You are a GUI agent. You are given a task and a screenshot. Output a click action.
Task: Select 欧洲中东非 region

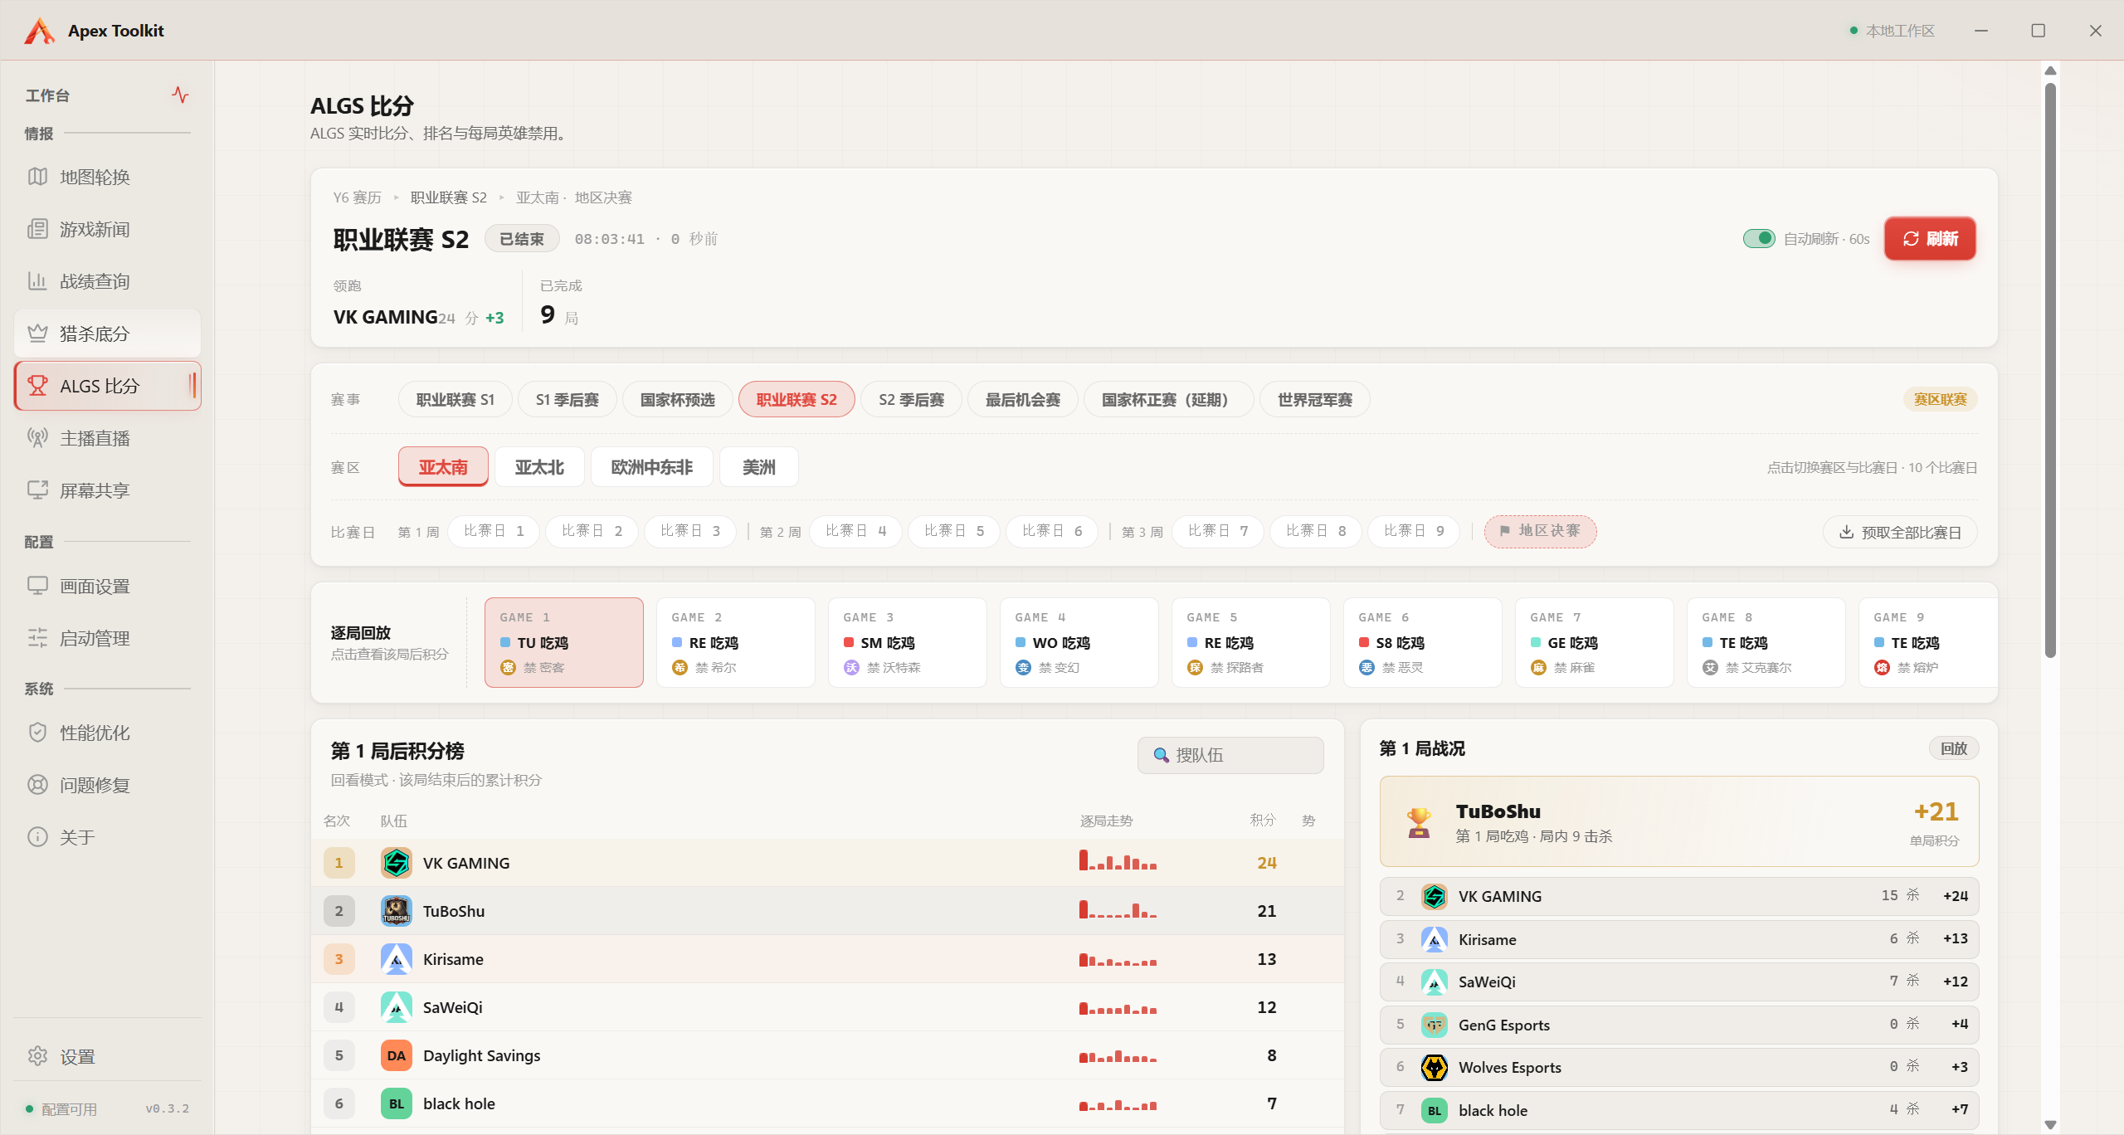tap(652, 467)
